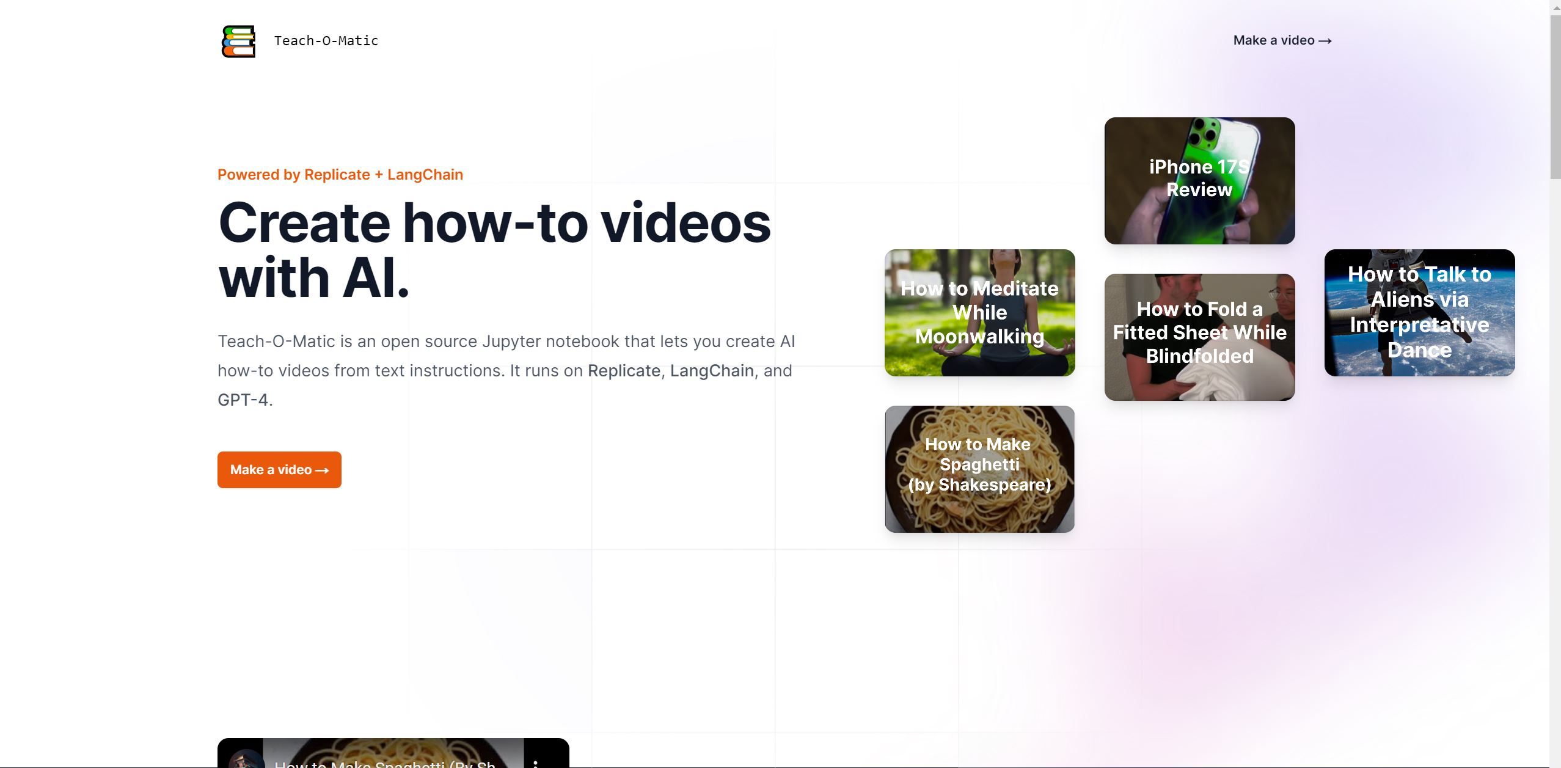Open 'How to Make Spaghetti by Shakespeare' video
Image resolution: width=1561 pixels, height=768 pixels.
point(979,468)
